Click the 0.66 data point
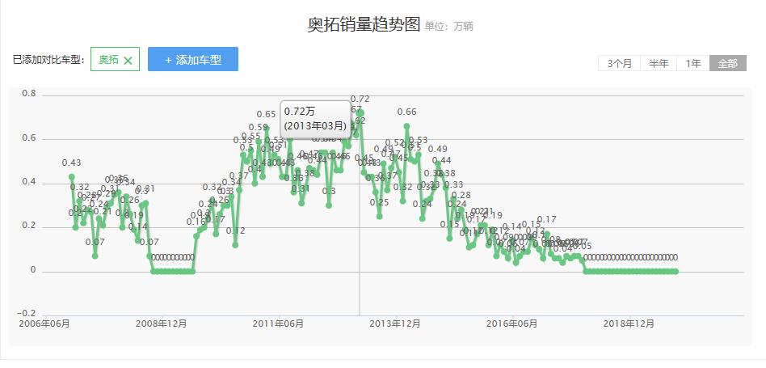The height and width of the screenshot is (368, 766). pyautogui.click(x=406, y=126)
